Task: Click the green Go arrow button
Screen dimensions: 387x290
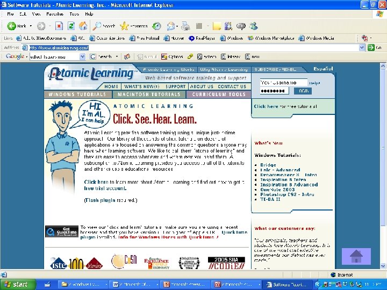Action: [371, 48]
